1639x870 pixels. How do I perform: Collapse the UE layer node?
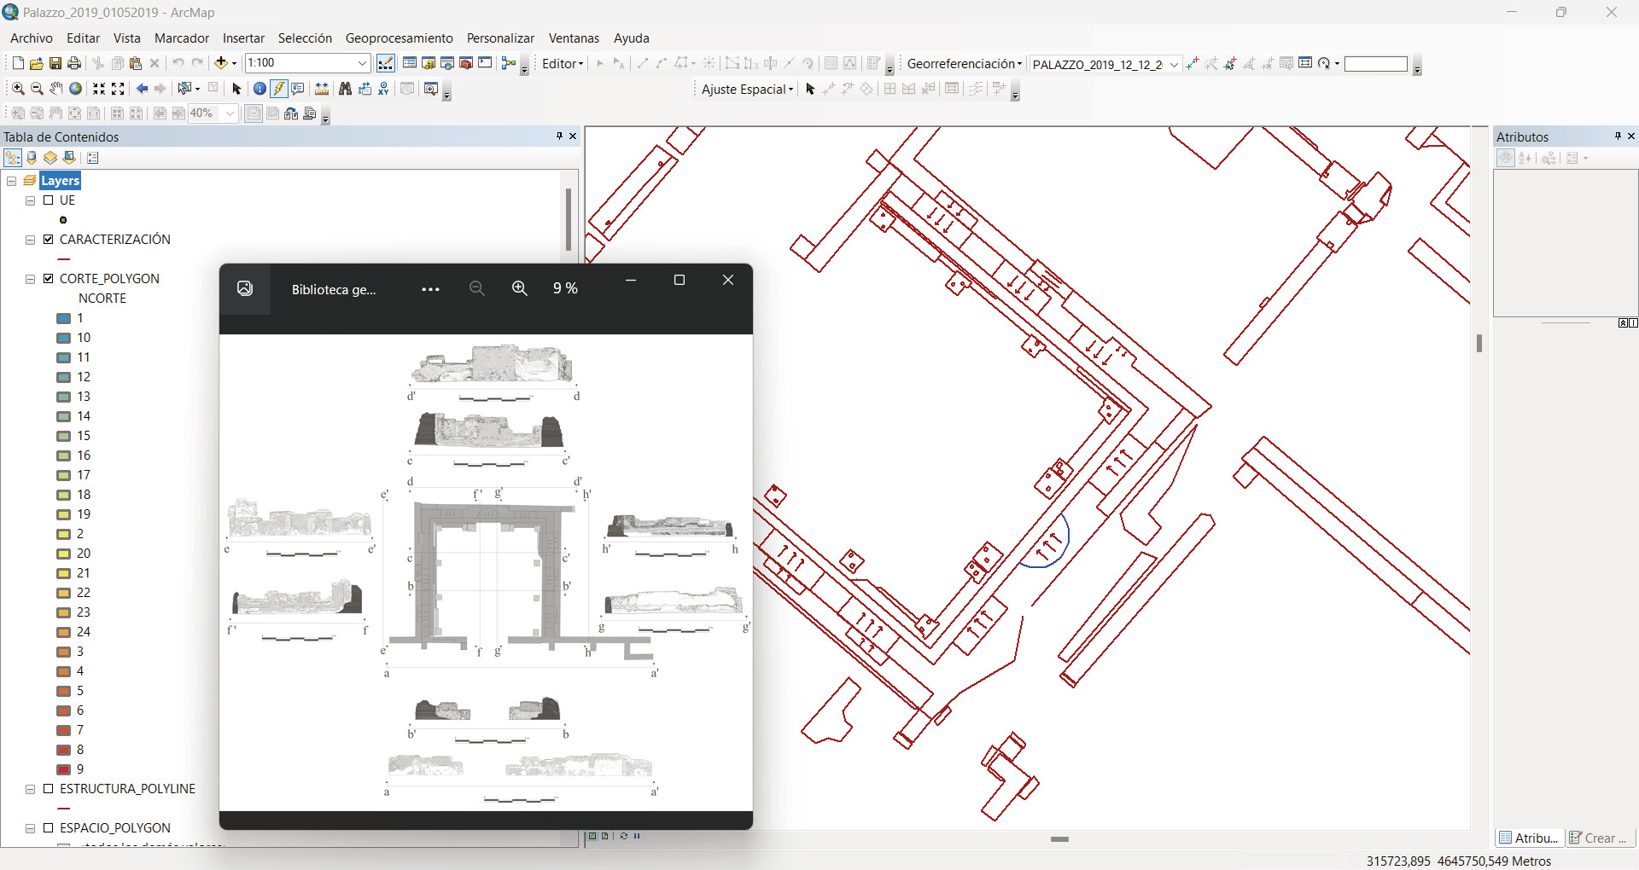tap(31, 200)
